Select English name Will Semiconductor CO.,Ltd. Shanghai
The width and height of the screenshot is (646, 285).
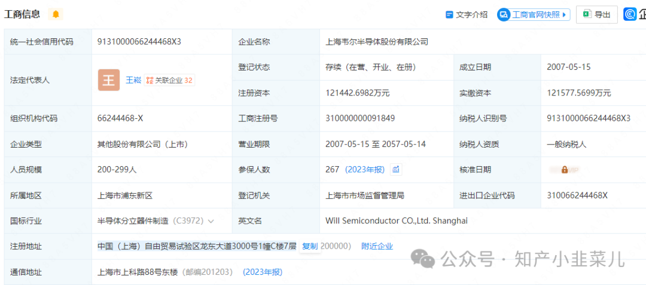pos(397,221)
